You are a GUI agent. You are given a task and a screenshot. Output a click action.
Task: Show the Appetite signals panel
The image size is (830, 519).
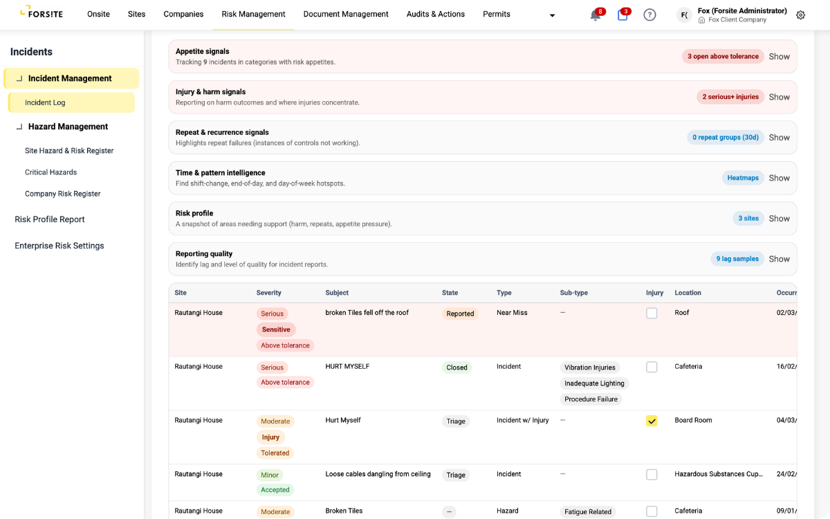tap(779, 57)
